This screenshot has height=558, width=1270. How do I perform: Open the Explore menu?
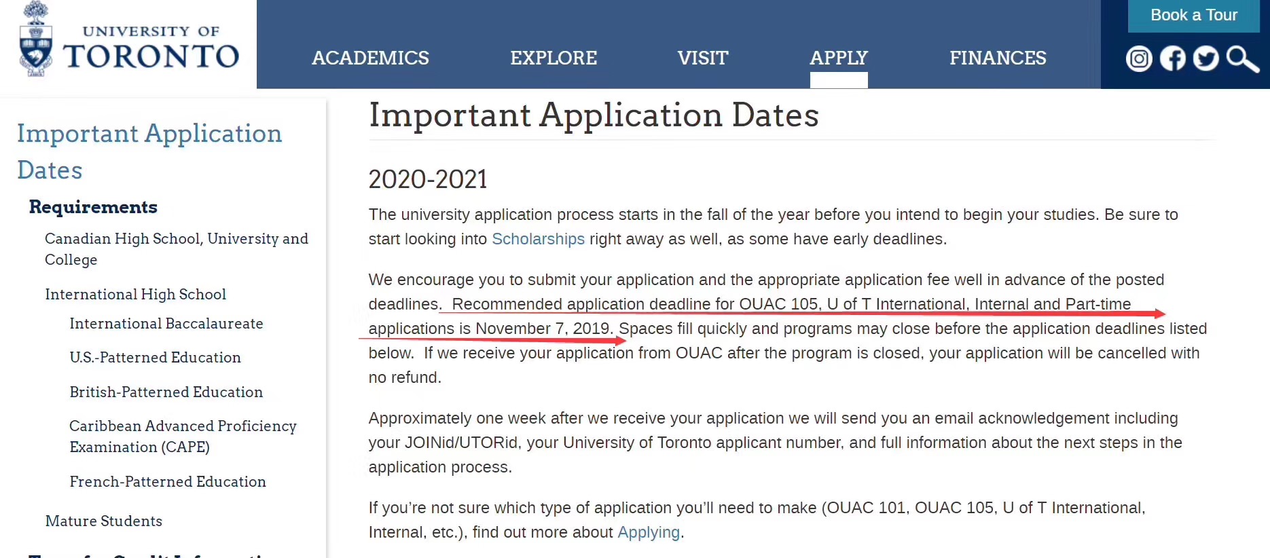tap(554, 58)
